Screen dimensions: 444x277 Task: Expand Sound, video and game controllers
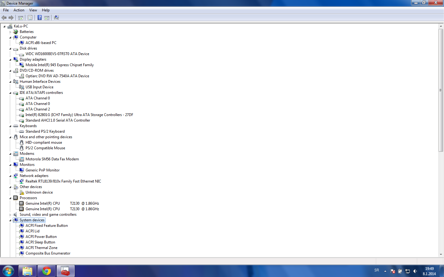coord(10,215)
